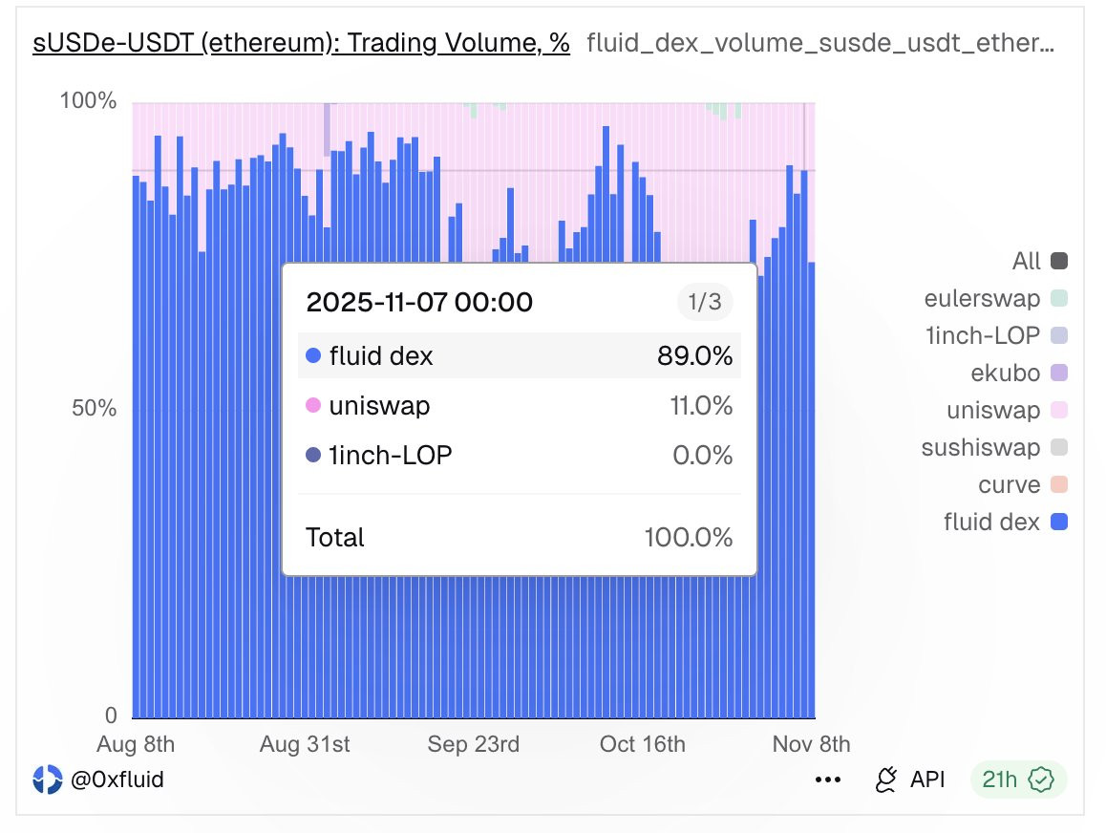
Task: Click the blue fluid dex legend swatch
Action: click(1059, 522)
